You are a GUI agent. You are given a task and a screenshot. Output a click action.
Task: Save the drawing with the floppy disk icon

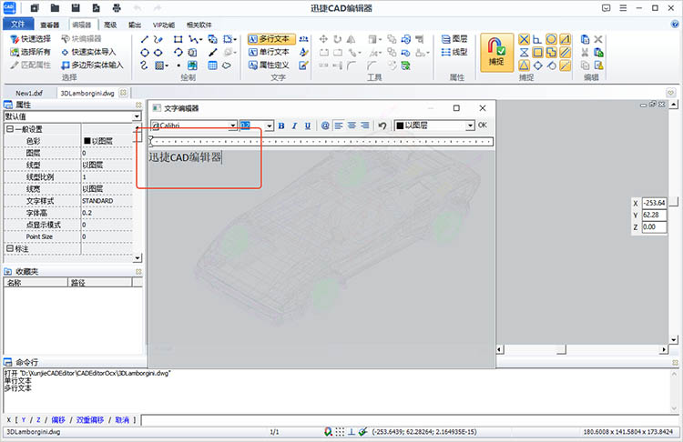76,8
